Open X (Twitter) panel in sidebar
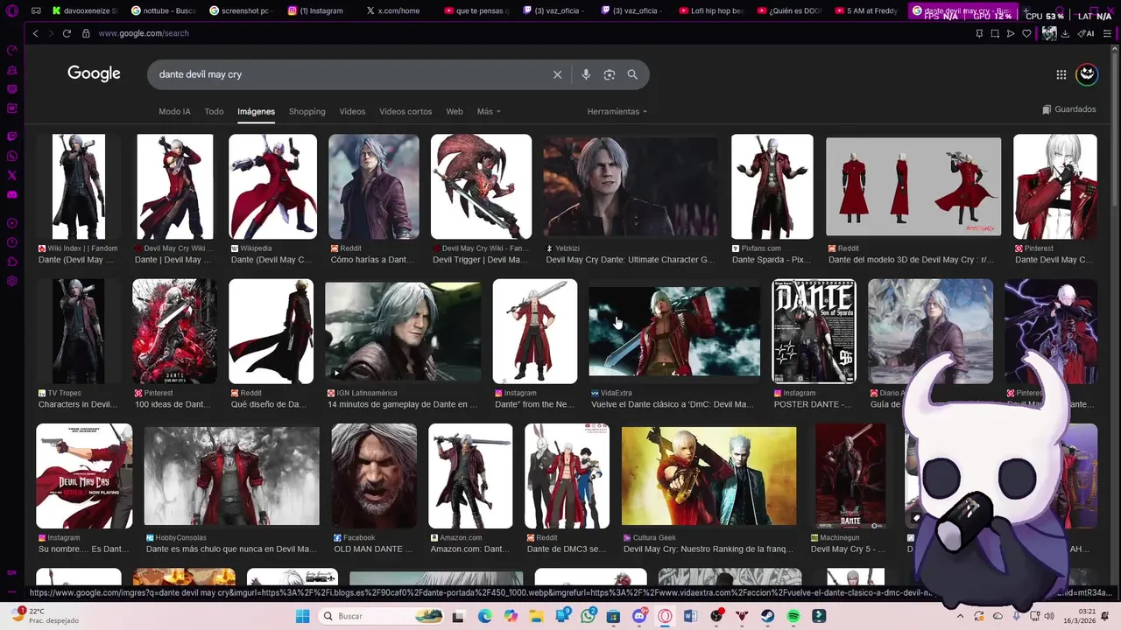The height and width of the screenshot is (630, 1121). (11, 175)
